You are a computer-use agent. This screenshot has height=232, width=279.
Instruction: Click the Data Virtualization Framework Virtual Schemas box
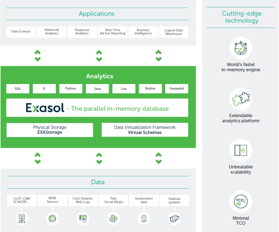tap(145, 130)
